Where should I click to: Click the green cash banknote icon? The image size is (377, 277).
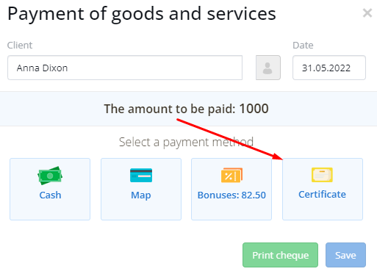pos(50,176)
